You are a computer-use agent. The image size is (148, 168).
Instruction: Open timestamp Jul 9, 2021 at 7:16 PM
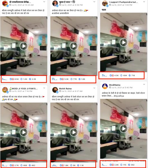pos(22,91)
